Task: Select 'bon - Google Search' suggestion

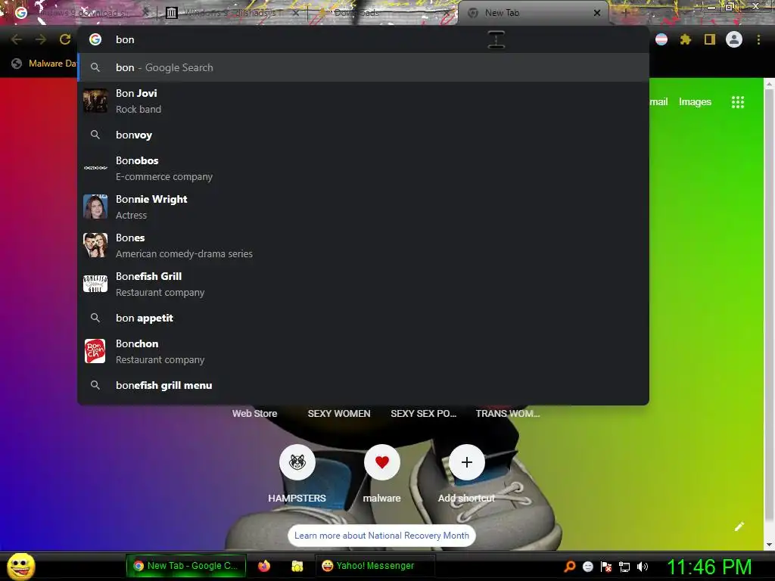Action: 363,67
